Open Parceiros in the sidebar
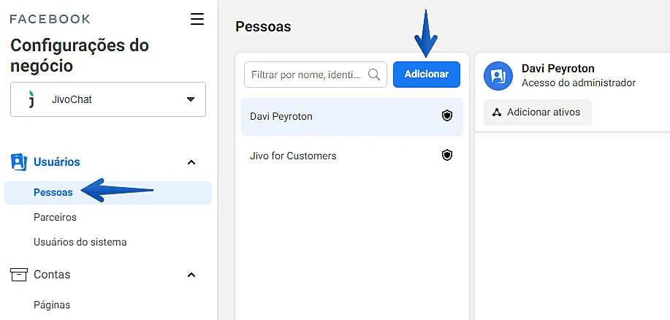The height and width of the screenshot is (320, 670). point(55,217)
